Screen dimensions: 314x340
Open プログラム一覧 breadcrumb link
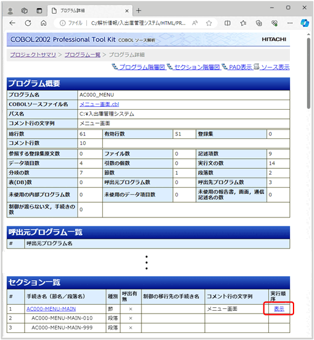[x=82, y=55]
